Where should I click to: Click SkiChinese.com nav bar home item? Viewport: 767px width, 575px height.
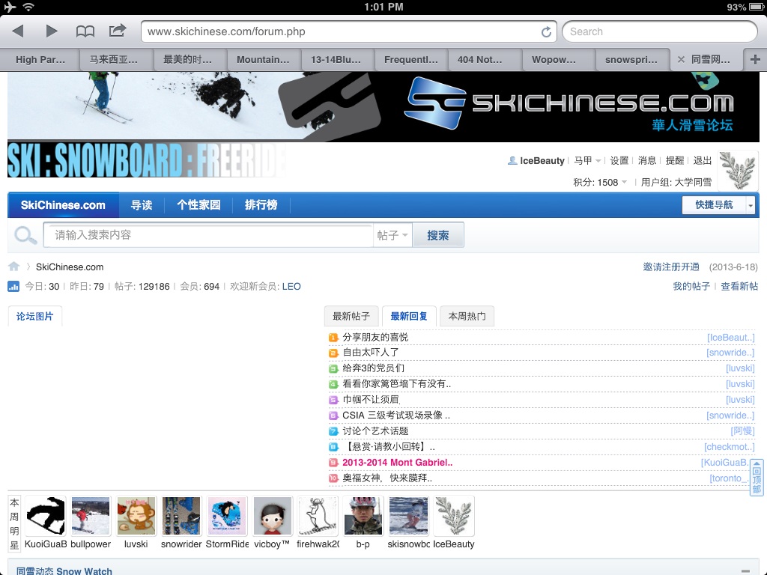63,205
